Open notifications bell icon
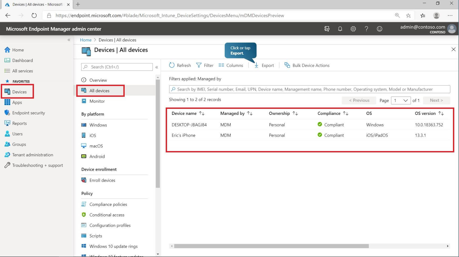Screen dimensions: 459x257 point(340,29)
